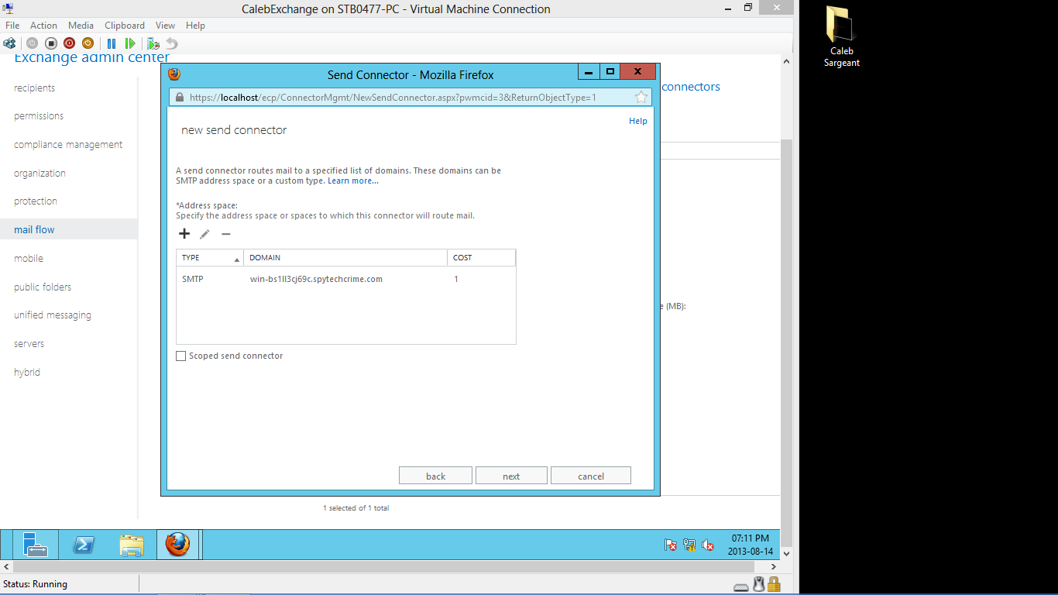Click the keyboard status icon

coord(741,586)
